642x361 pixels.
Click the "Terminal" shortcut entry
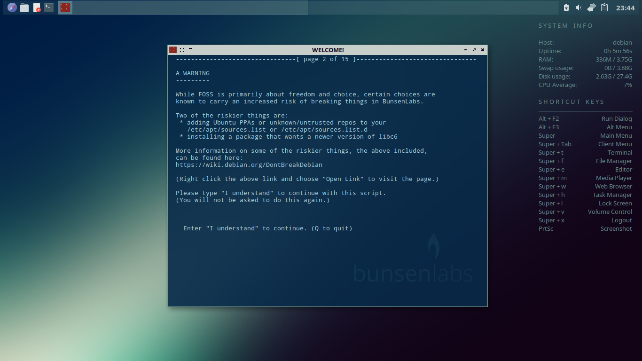pyautogui.click(x=620, y=153)
